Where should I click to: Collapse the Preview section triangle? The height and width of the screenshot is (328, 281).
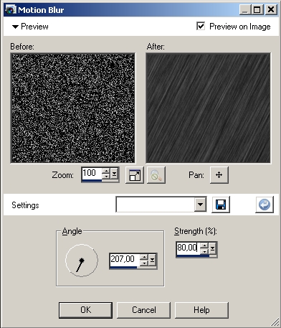click(15, 27)
